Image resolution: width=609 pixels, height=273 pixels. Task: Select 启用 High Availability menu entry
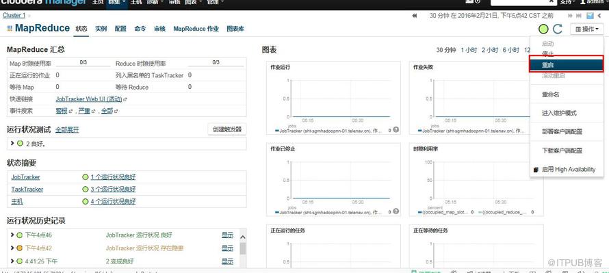[x=567, y=170]
